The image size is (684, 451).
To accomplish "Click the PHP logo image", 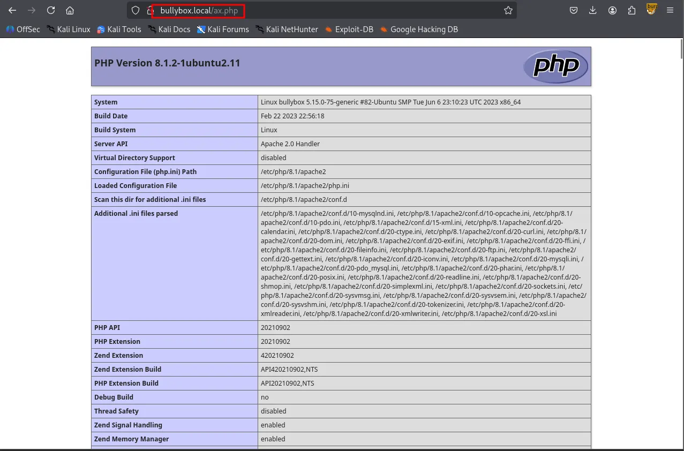I will [x=555, y=66].
